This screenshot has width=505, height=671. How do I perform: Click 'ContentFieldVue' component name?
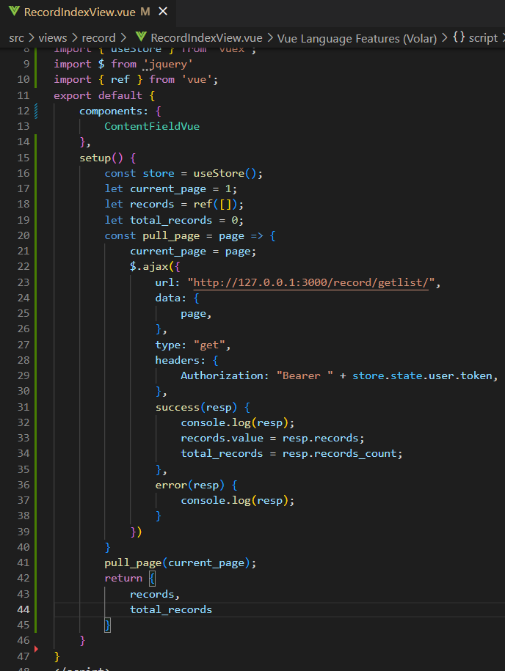[x=152, y=127]
